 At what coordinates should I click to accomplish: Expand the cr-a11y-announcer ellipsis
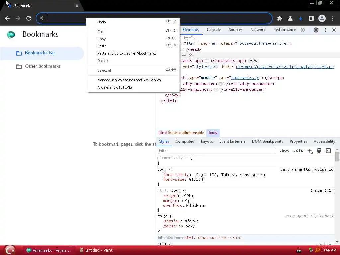[216, 90]
